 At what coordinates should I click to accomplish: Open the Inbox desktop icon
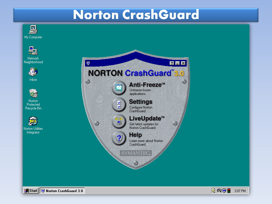tap(33, 73)
